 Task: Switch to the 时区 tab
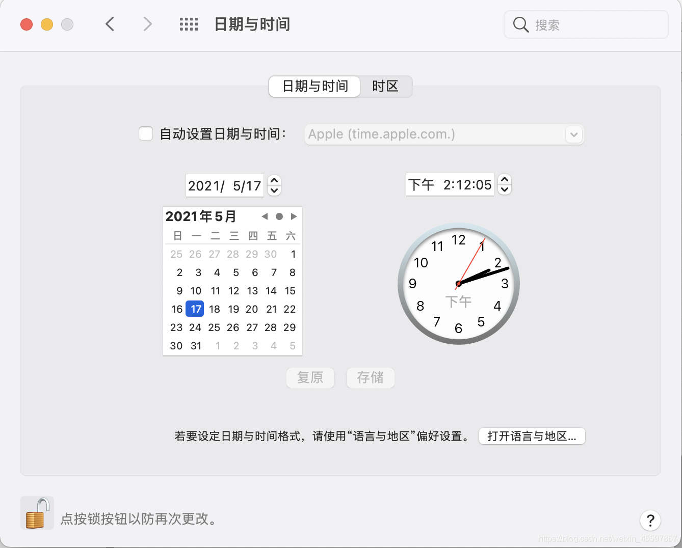pyautogui.click(x=385, y=86)
